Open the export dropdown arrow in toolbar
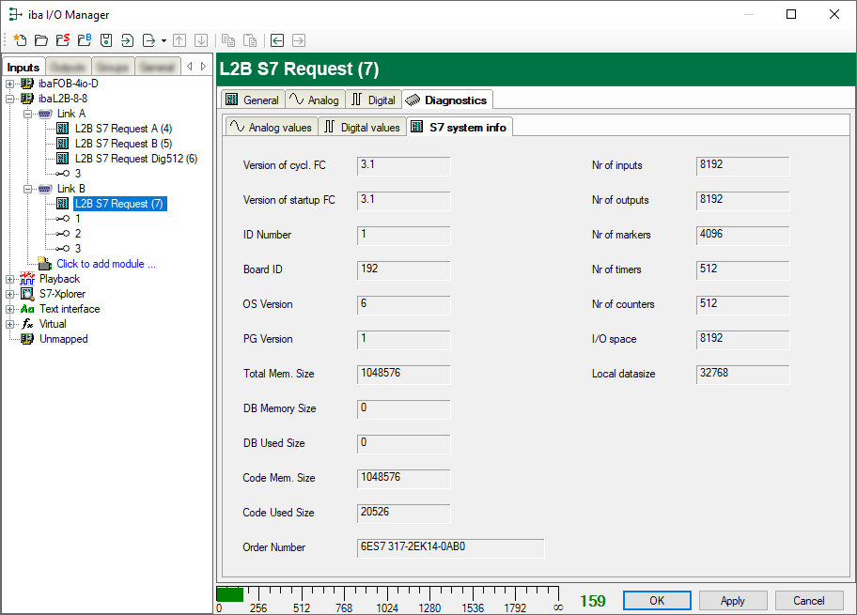 click(x=164, y=41)
